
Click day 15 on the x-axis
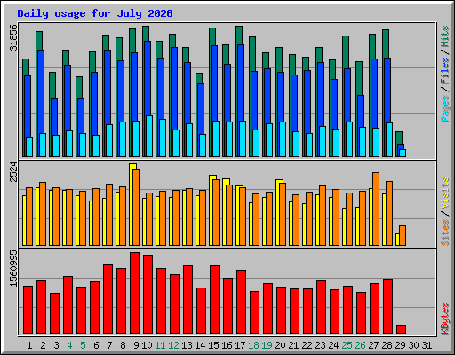click(213, 345)
